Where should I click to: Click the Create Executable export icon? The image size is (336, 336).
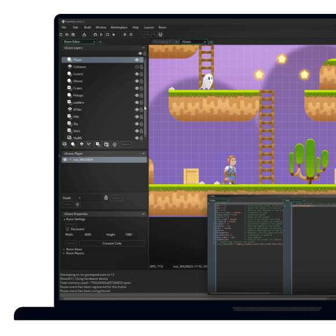[x=84, y=35]
